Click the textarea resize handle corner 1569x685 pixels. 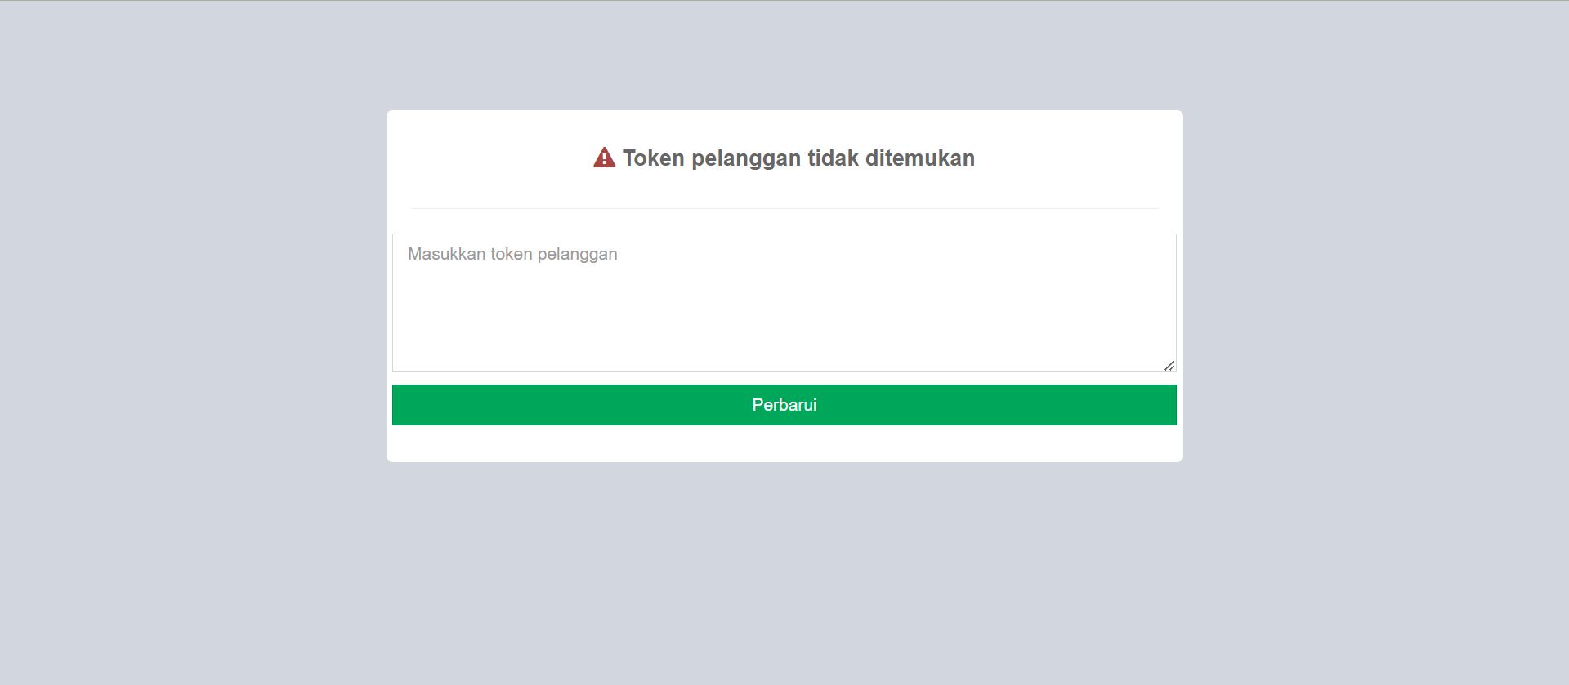coord(1169,366)
